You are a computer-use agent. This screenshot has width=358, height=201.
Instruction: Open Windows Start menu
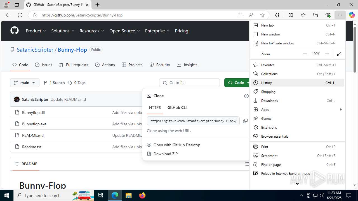(x=7, y=195)
